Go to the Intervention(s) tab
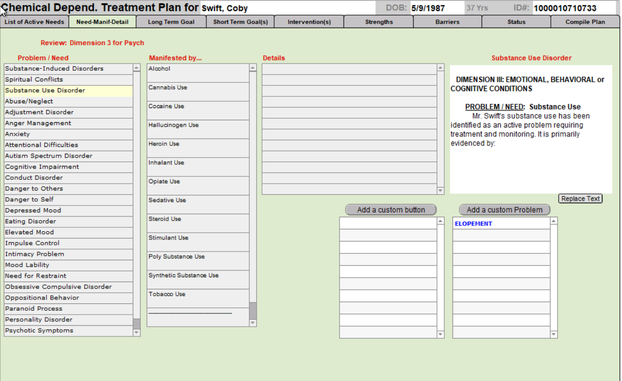 point(309,22)
